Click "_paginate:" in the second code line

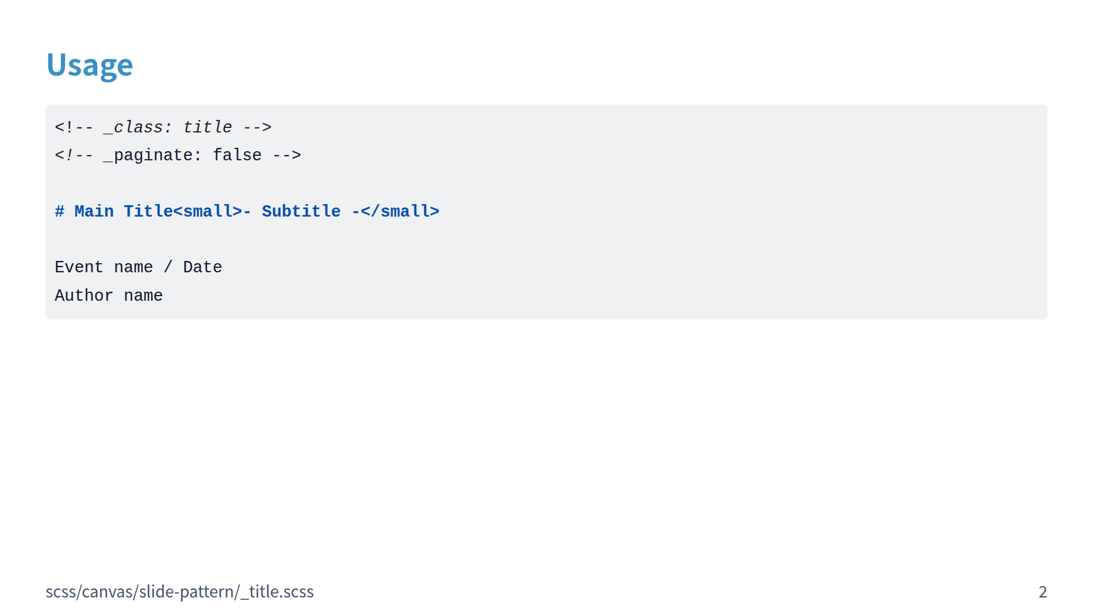(x=152, y=155)
